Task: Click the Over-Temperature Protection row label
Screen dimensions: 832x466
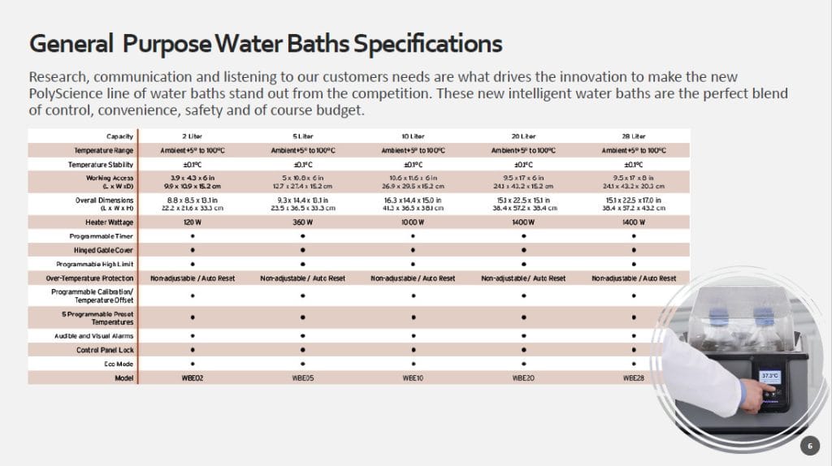Action: pyautogui.click(x=91, y=278)
